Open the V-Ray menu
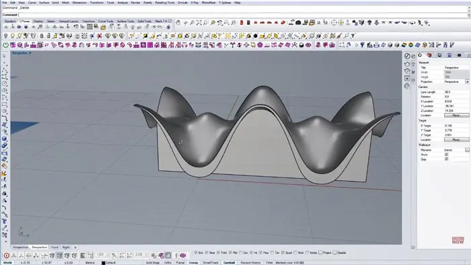 (194, 3)
